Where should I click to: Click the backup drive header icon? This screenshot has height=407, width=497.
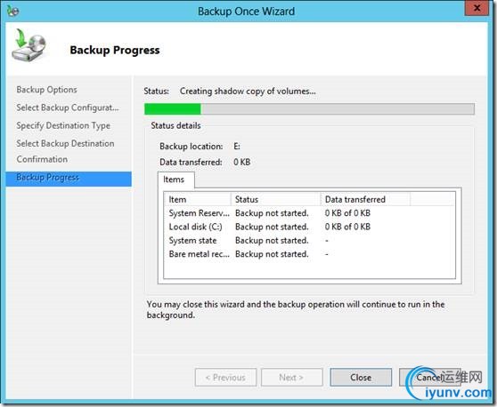pos(29,45)
